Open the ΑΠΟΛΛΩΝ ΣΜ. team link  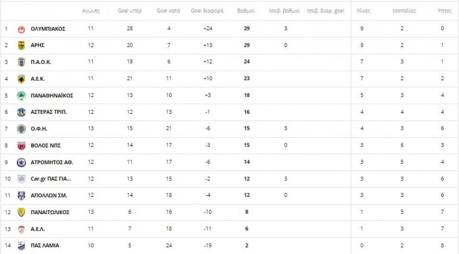[x=49, y=195]
